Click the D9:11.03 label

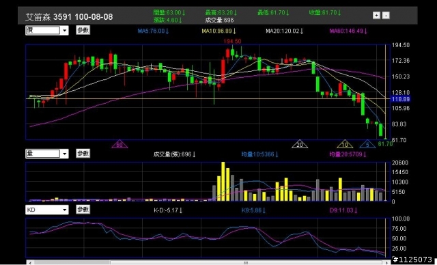coord(343,210)
